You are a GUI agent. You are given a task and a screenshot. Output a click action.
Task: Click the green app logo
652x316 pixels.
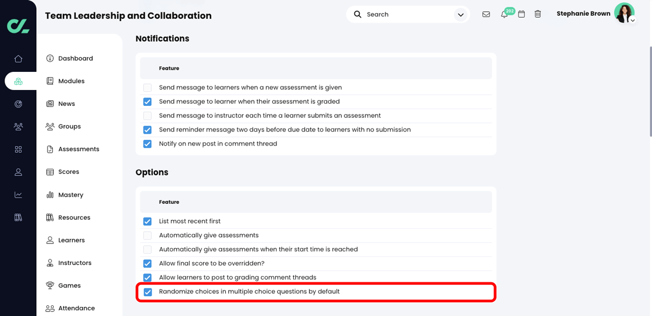(x=18, y=25)
